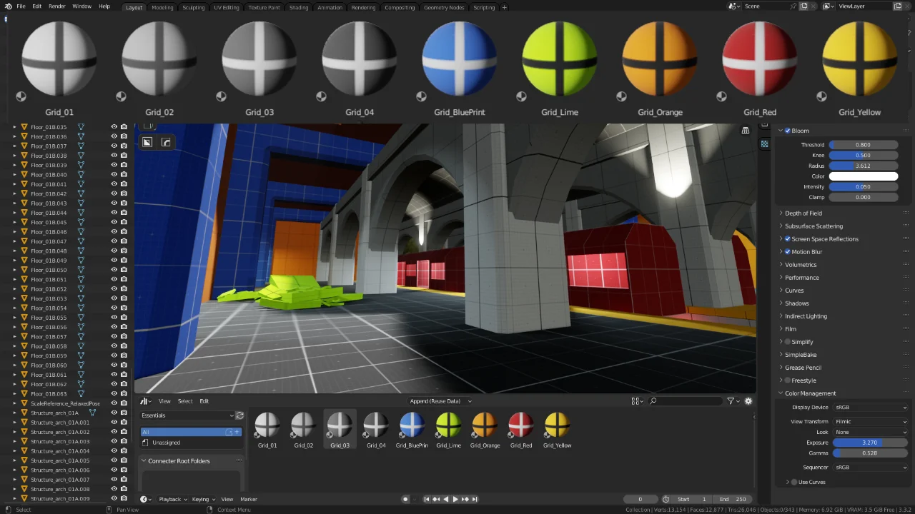Click the jump-to-start icon in playback controls
The image size is (915, 514).
click(x=427, y=499)
